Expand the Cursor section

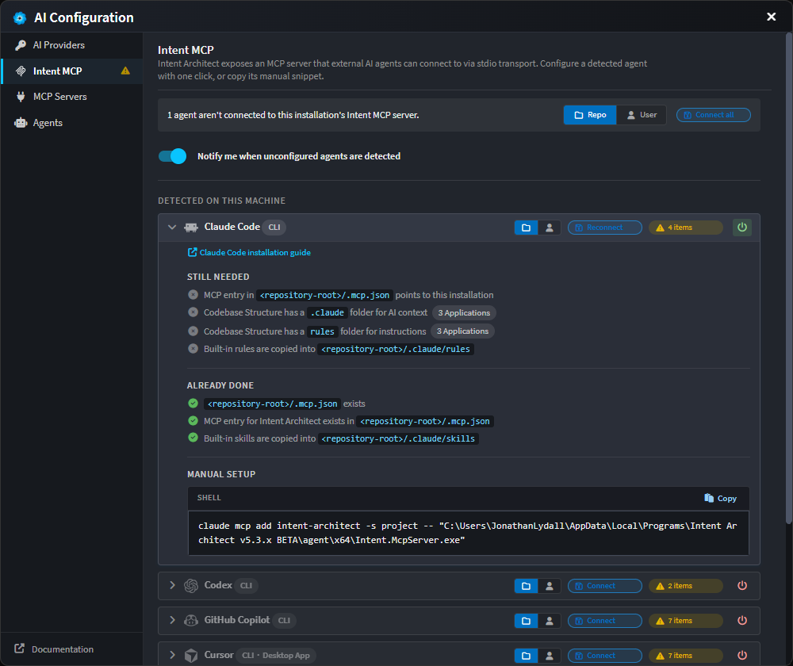[172, 656]
